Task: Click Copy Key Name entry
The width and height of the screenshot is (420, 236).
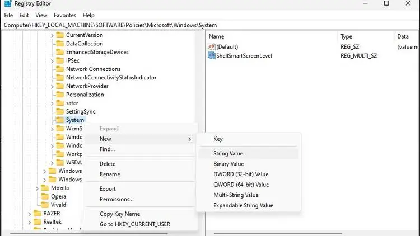Action: [120, 214]
